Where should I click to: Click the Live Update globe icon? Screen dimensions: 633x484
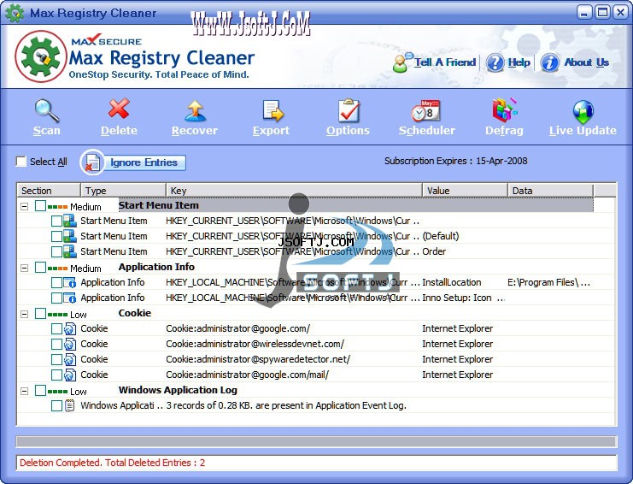pos(583,112)
